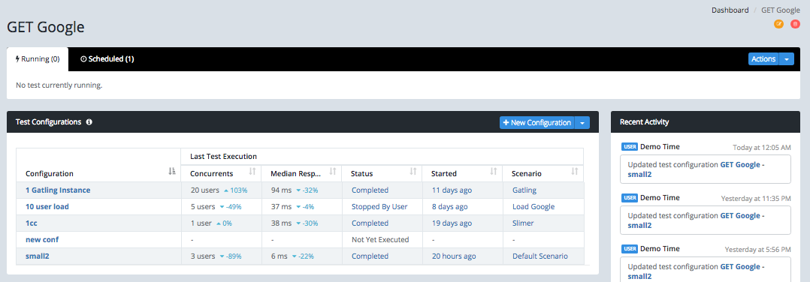Open the Actions dropdown arrow
This screenshot has width=810, height=282.
pyautogui.click(x=787, y=59)
